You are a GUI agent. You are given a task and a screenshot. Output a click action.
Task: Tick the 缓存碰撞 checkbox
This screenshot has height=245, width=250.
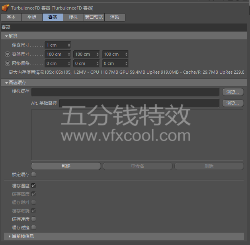[x=33, y=227]
